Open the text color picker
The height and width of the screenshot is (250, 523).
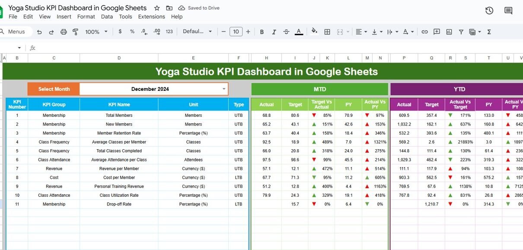click(x=298, y=32)
